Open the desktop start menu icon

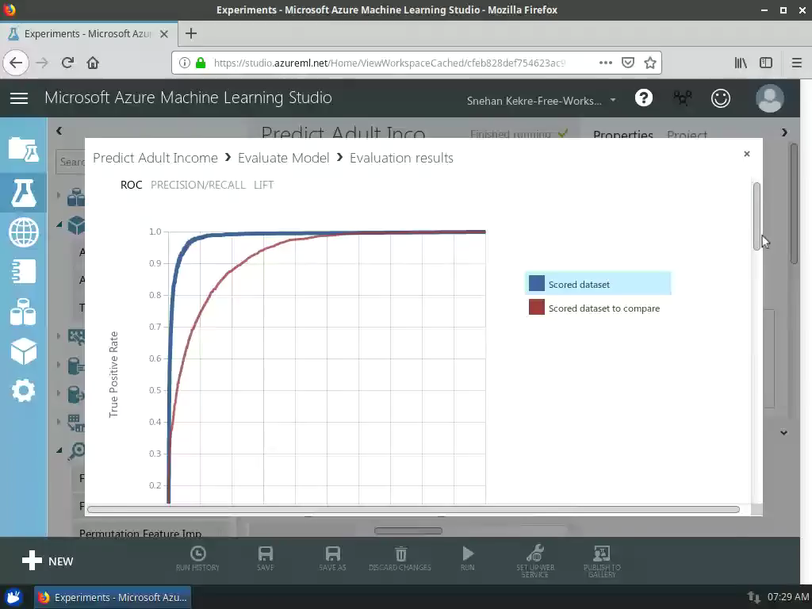(13, 597)
